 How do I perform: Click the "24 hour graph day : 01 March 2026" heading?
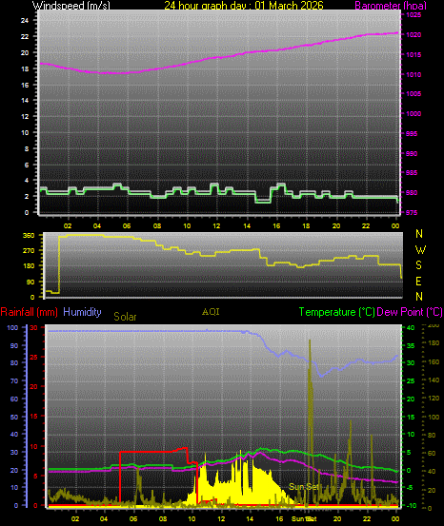click(244, 6)
